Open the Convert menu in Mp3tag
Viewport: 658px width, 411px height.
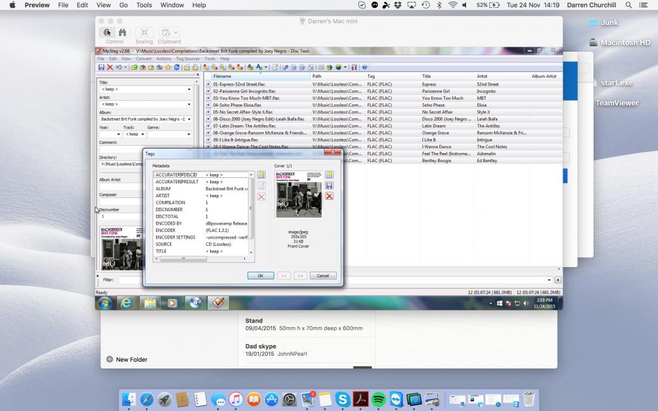[144, 59]
